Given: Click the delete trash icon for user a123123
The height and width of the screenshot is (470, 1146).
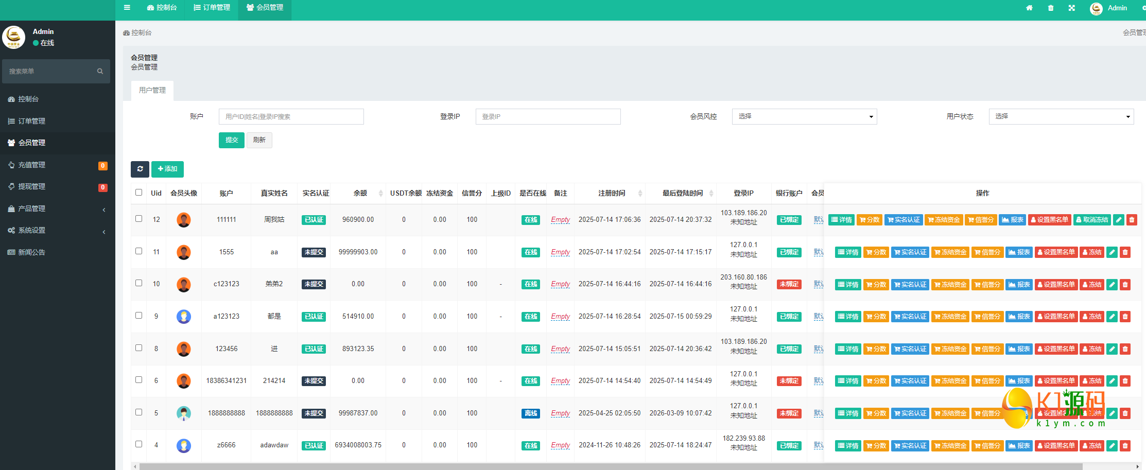Looking at the screenshot, I should point(1125,317).
